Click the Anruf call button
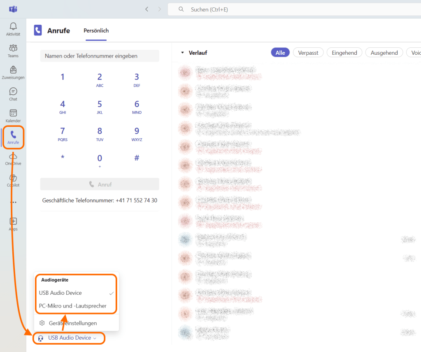 tap(100, 184)
